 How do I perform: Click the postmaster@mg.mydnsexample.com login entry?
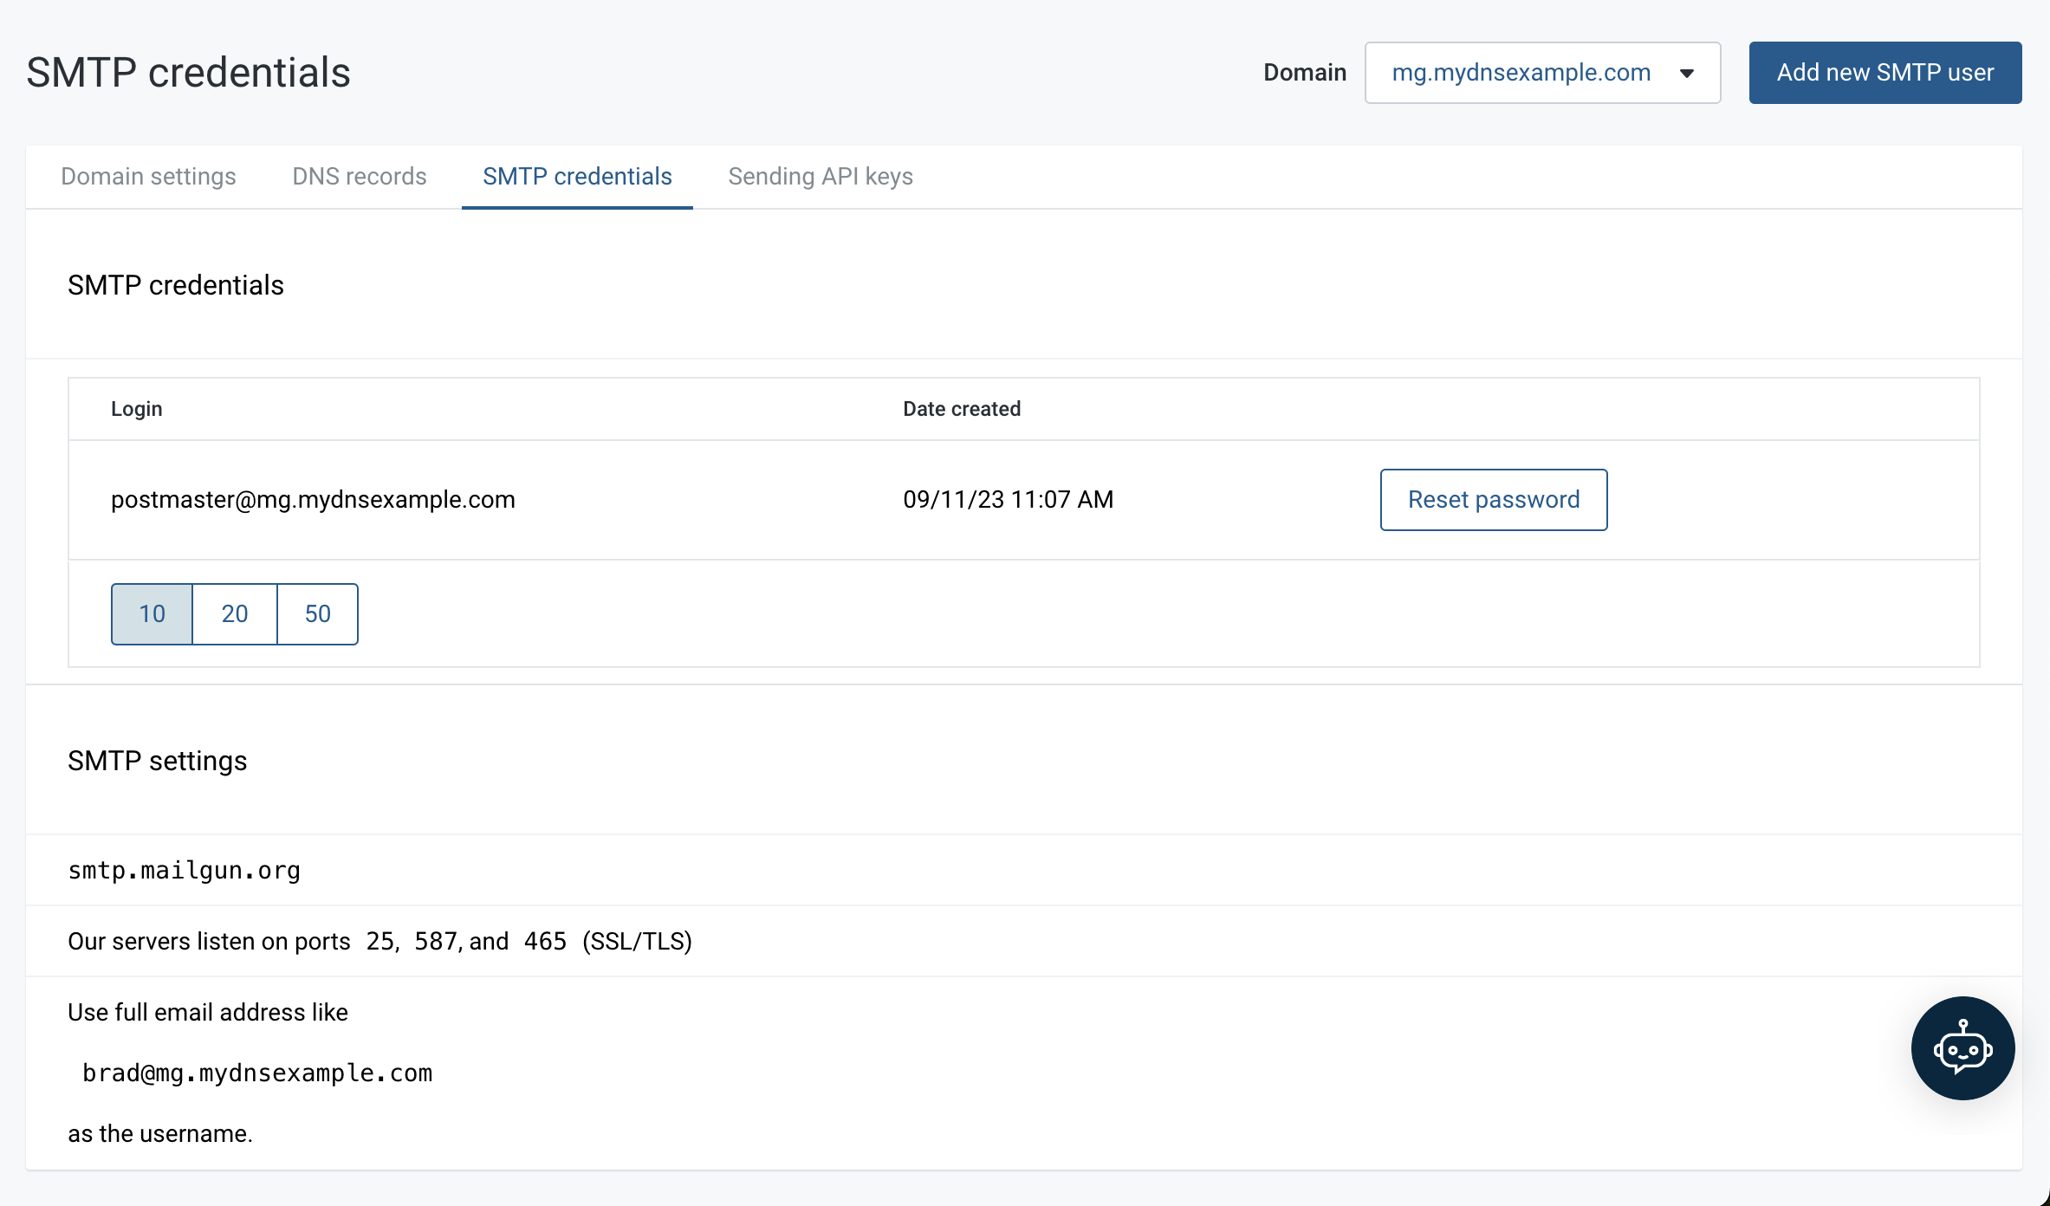point(313,499)
